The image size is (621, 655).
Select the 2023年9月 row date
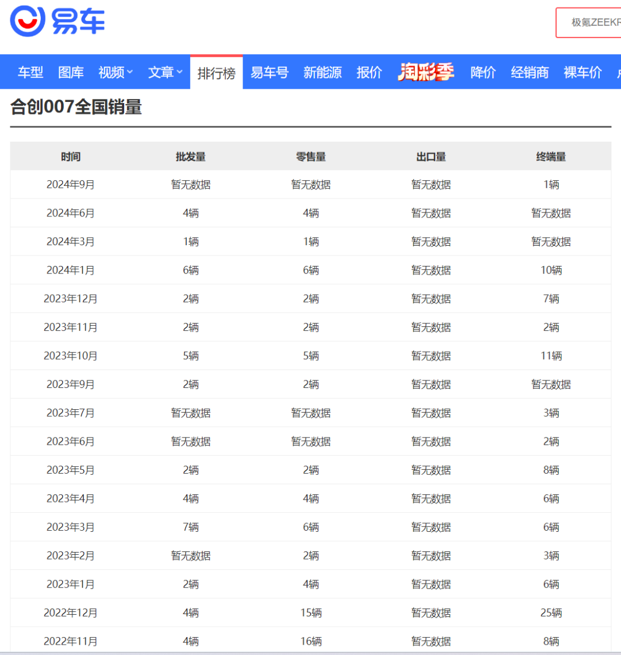pyautogui.click(x=71, y=384)
